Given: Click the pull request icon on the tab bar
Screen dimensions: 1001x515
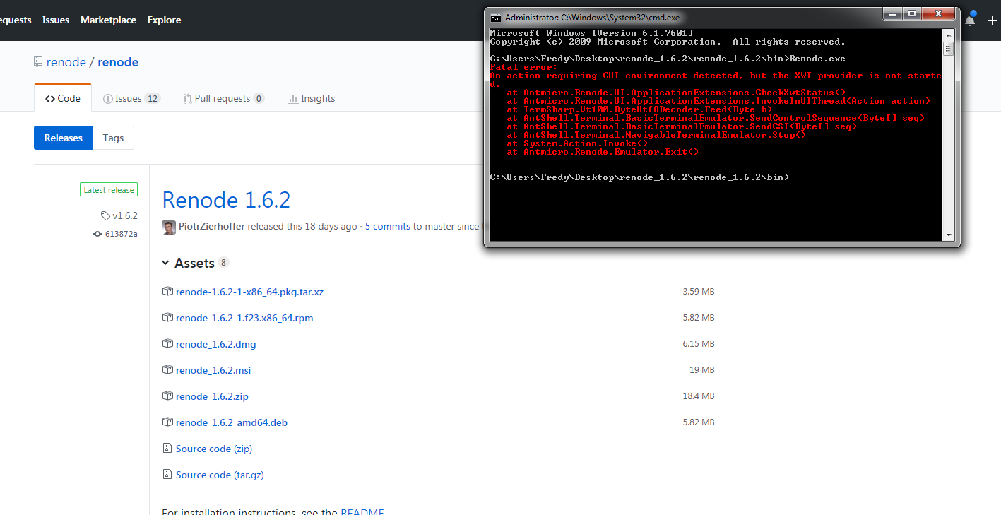Looking at the screenshot, I should tap(188, 98).
